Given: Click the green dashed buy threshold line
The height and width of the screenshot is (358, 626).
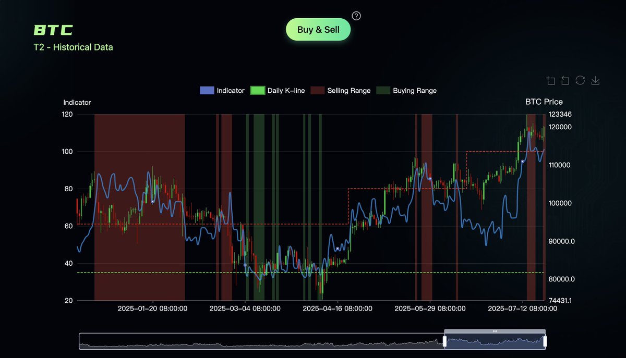Looking at the screenshot, I should 311,273.
